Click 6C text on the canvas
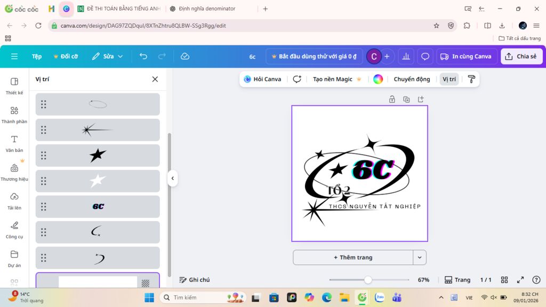The height and width of the screenshot is (307, 546). [x=373, y=169]
